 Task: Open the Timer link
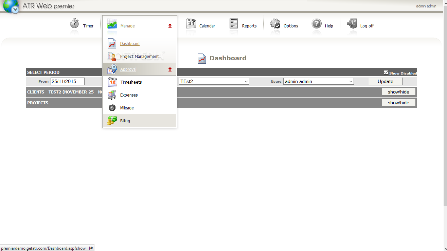(x=88, y=26)
